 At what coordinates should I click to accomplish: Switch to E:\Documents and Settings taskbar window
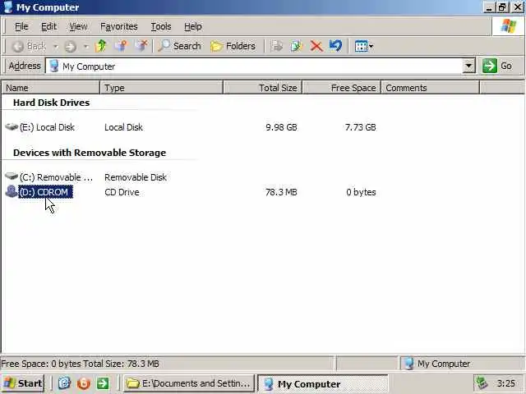pyautogui.click(x=188, y=383)
